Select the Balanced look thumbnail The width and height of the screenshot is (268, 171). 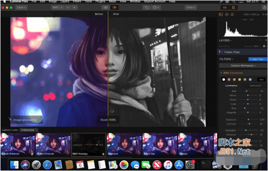pyautogui.click(x=124, y=145)
